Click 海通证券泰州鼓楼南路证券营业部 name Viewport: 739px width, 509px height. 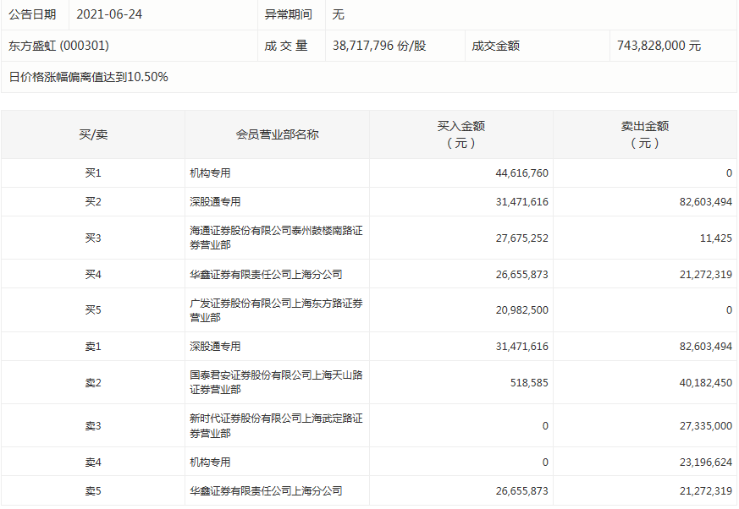pyautogui.click(x=276, y=238)
